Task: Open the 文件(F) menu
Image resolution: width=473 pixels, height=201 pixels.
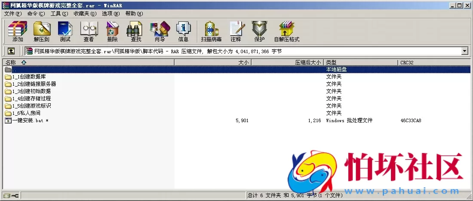Action: point(13,14)
